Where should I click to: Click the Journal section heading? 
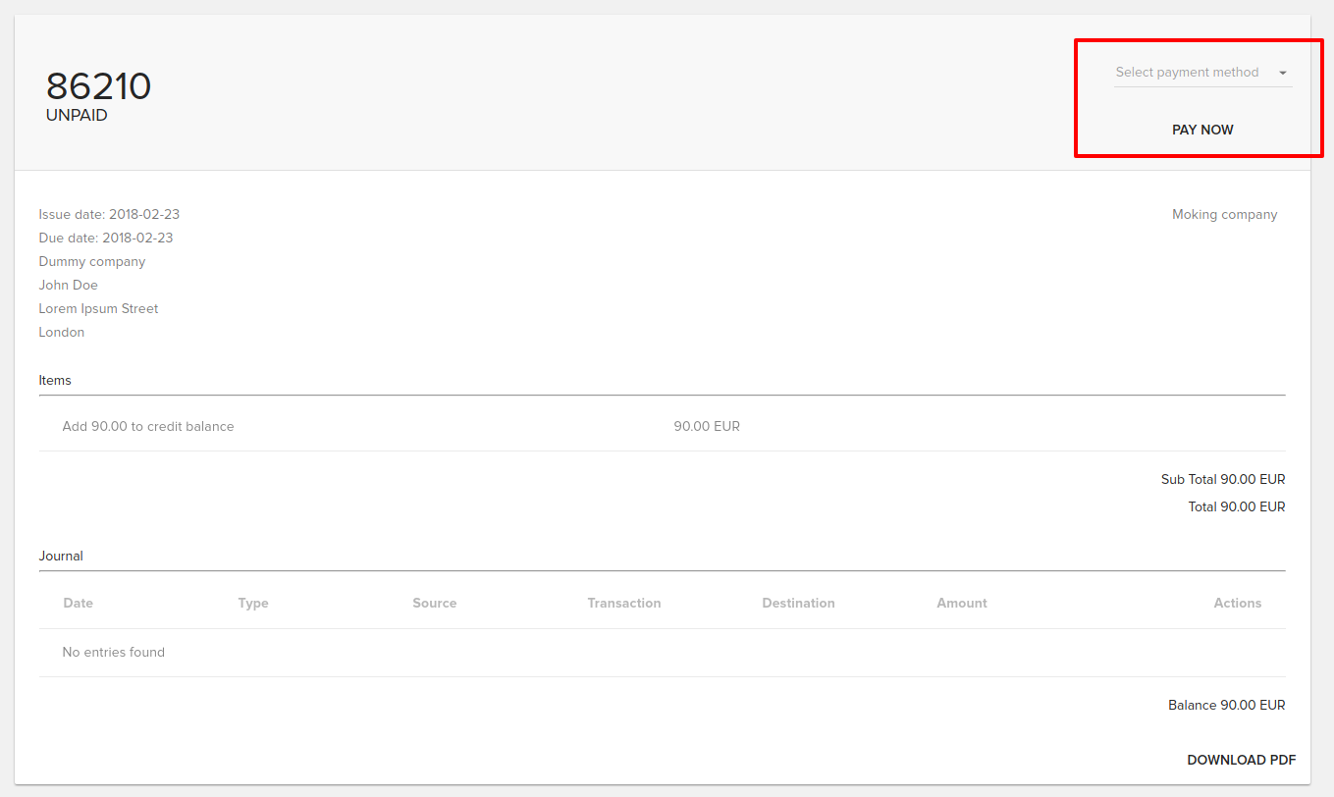(61, 556)
